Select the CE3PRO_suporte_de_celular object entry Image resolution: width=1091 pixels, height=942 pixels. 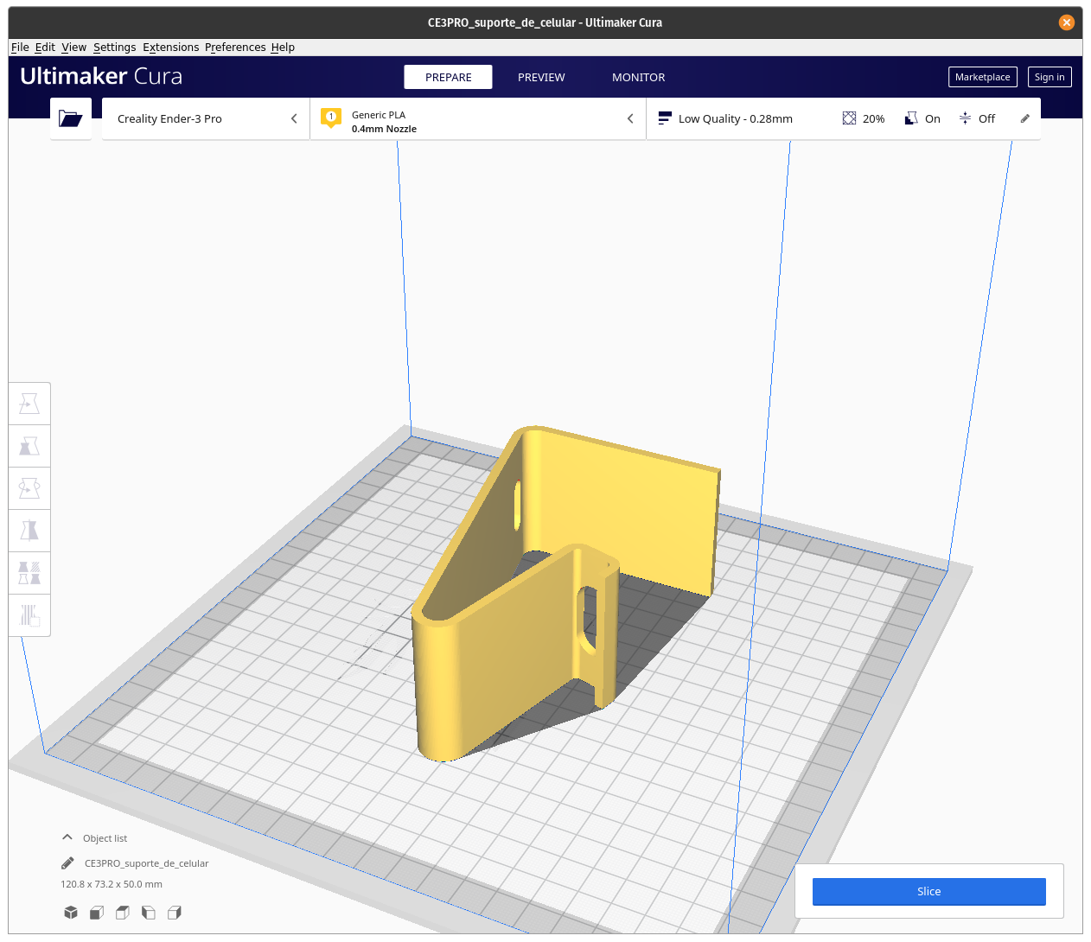[146, 863]
